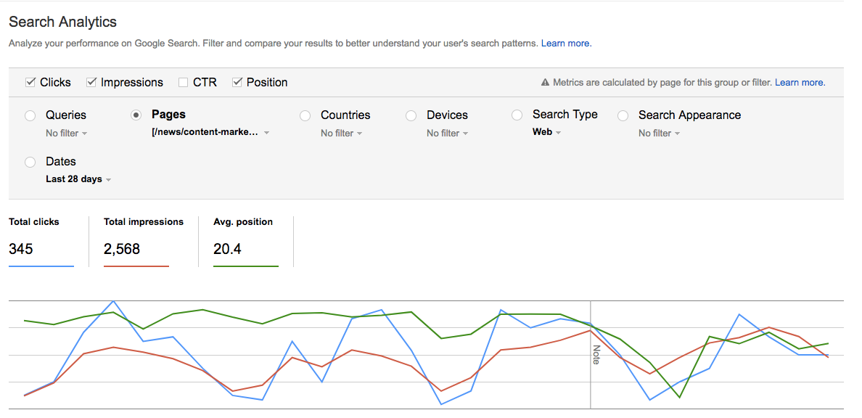This screenshot has height=418, width=862.
Task: Pick the Dates radio button
Action: (30, 162)
